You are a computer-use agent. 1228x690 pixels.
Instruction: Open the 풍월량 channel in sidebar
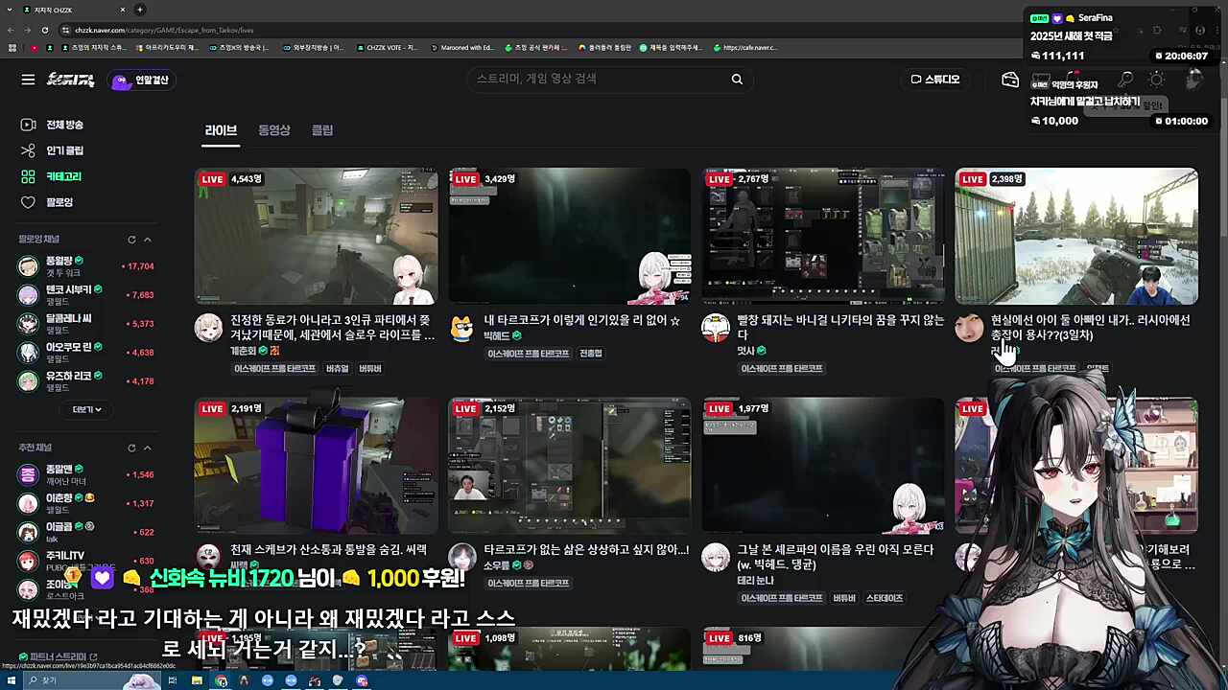coord(86,266)
